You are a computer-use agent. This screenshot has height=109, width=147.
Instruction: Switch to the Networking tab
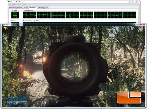41,8
